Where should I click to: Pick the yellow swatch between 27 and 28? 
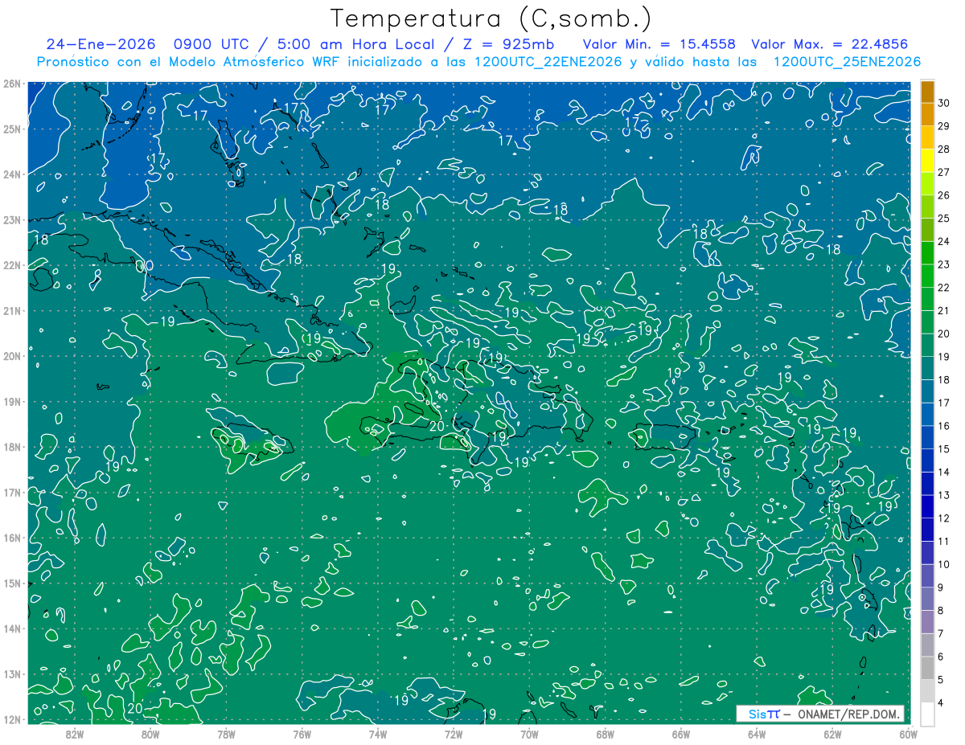[x=927, y=161]
